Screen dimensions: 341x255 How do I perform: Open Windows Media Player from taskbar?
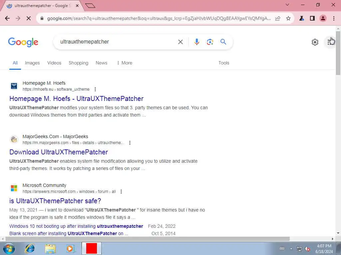point(71,249)
